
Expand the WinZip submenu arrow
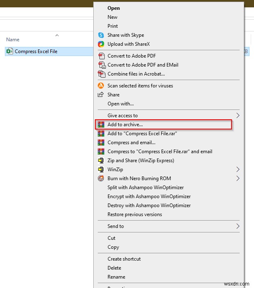238,170
